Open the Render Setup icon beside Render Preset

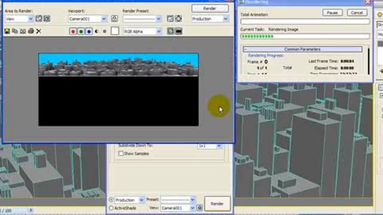click(170, 19)
